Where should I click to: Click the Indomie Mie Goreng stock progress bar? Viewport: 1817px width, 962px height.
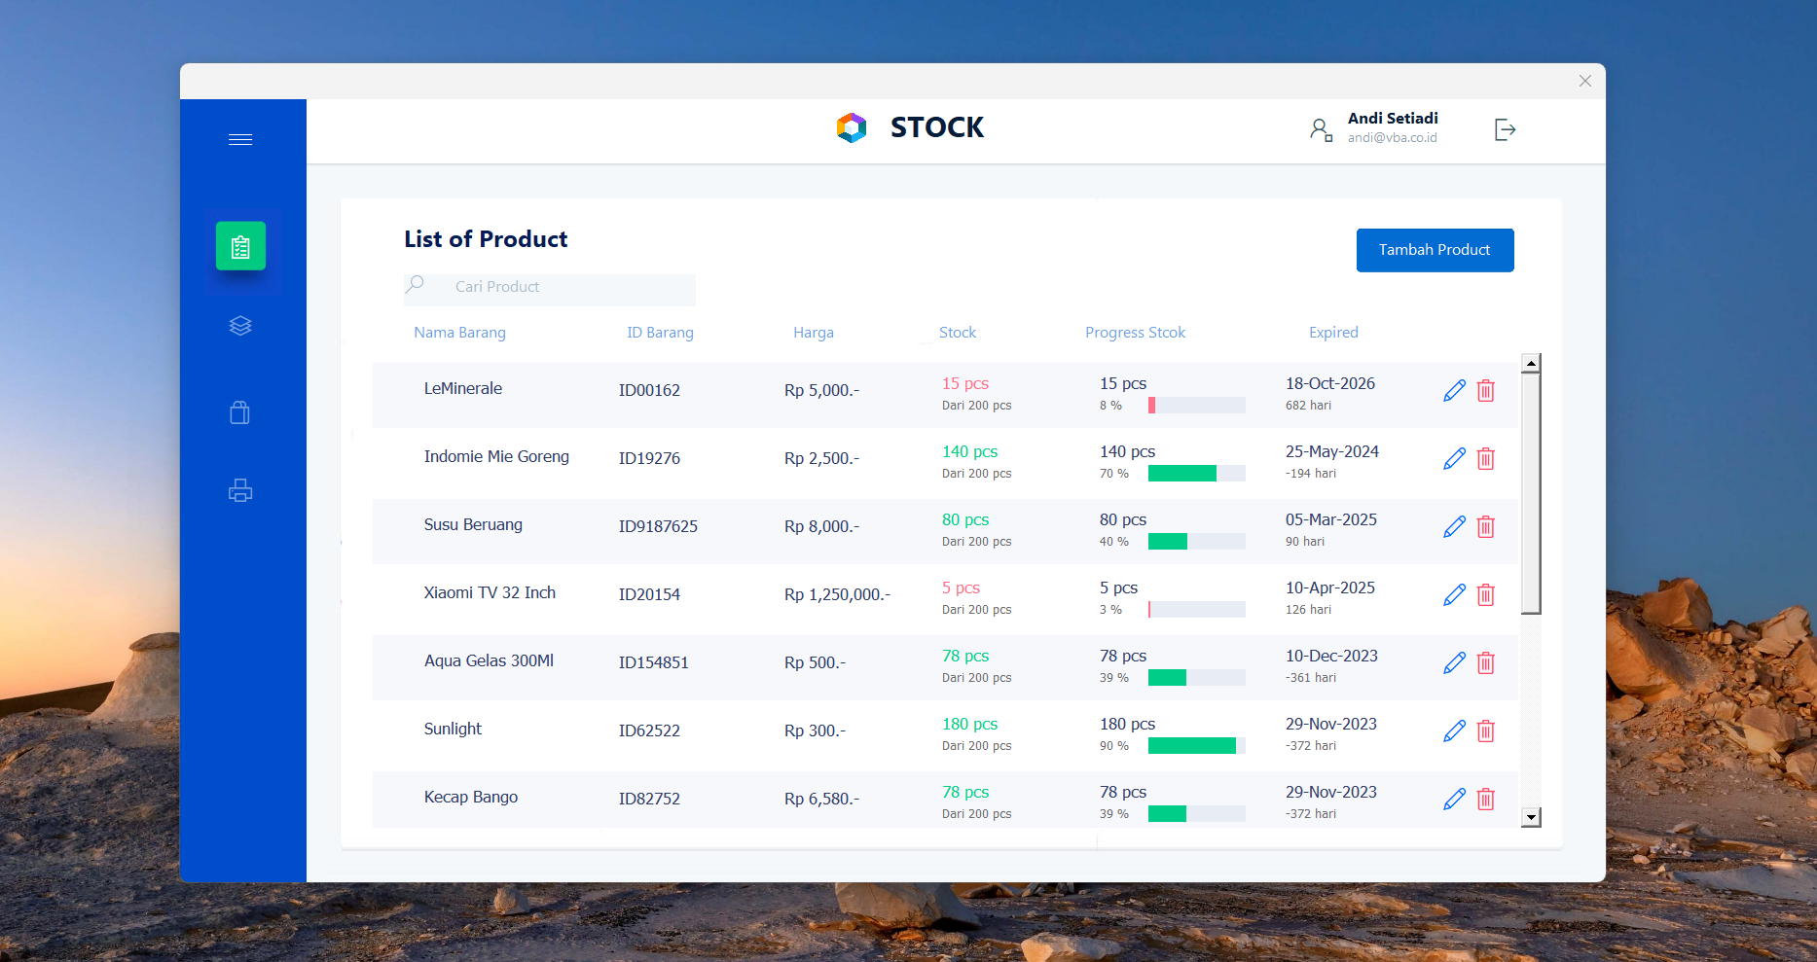coord(1196,474)
